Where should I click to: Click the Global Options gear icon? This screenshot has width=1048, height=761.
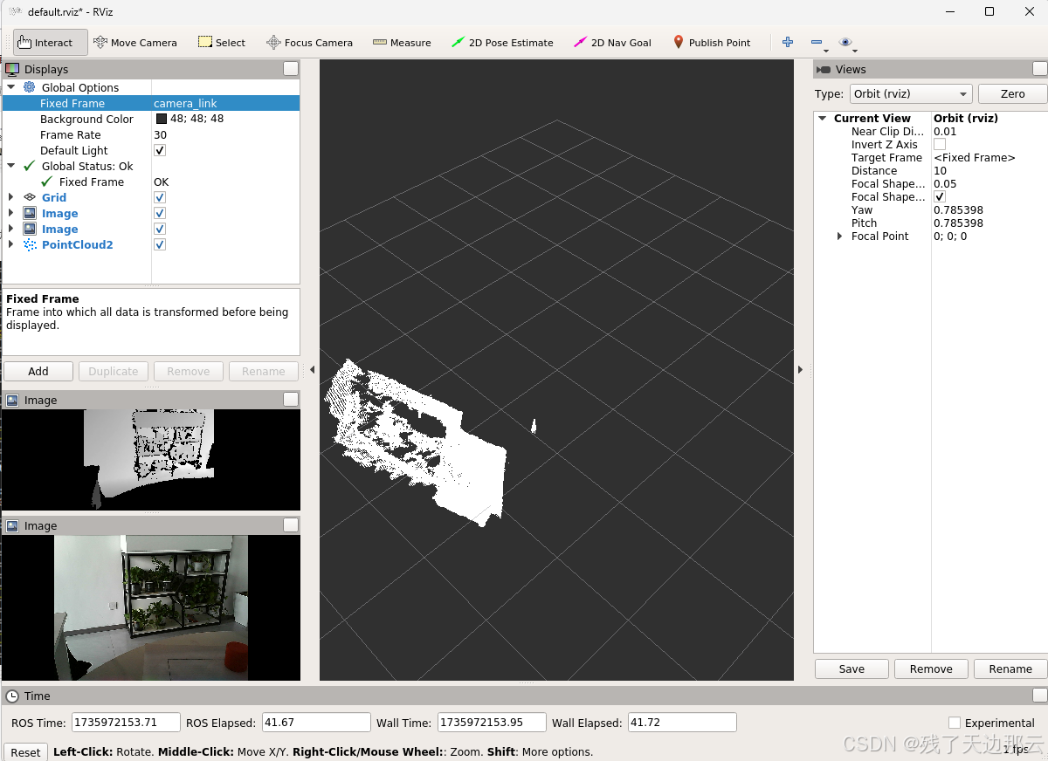30,87
